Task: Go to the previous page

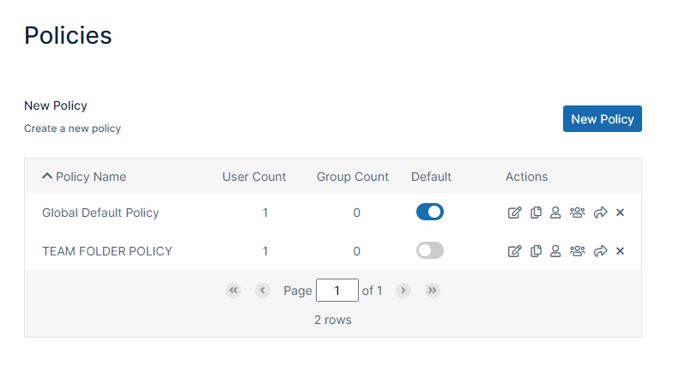Action: click(x=263, y=291)
